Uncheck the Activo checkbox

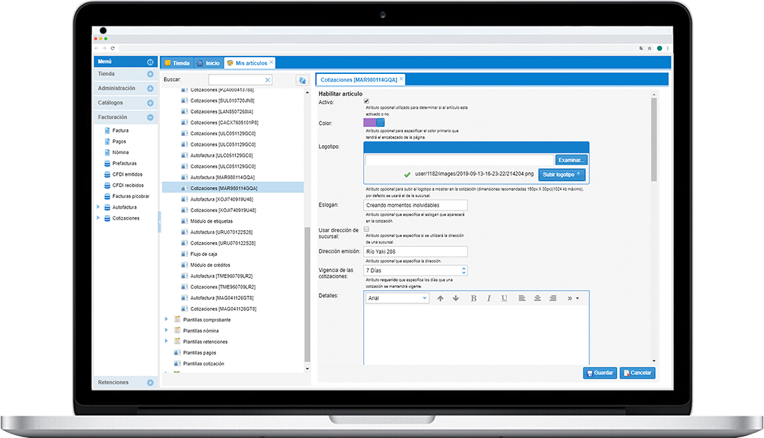point(367,102)
